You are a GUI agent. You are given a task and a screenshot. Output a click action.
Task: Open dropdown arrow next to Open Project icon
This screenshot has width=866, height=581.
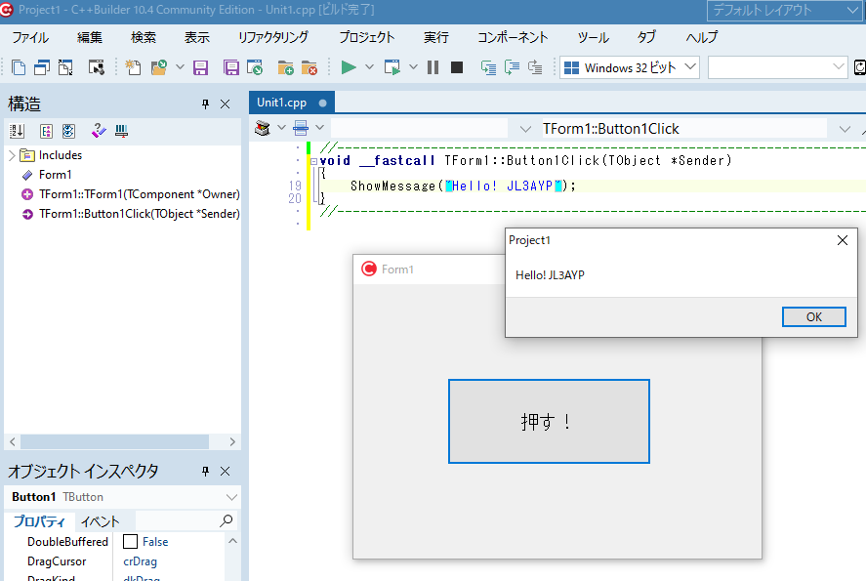[x=180, y=67]
